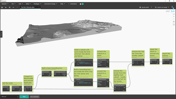Toggle the pan mode icon
This screenshot has height=99, width=176.
pos(174,22)
